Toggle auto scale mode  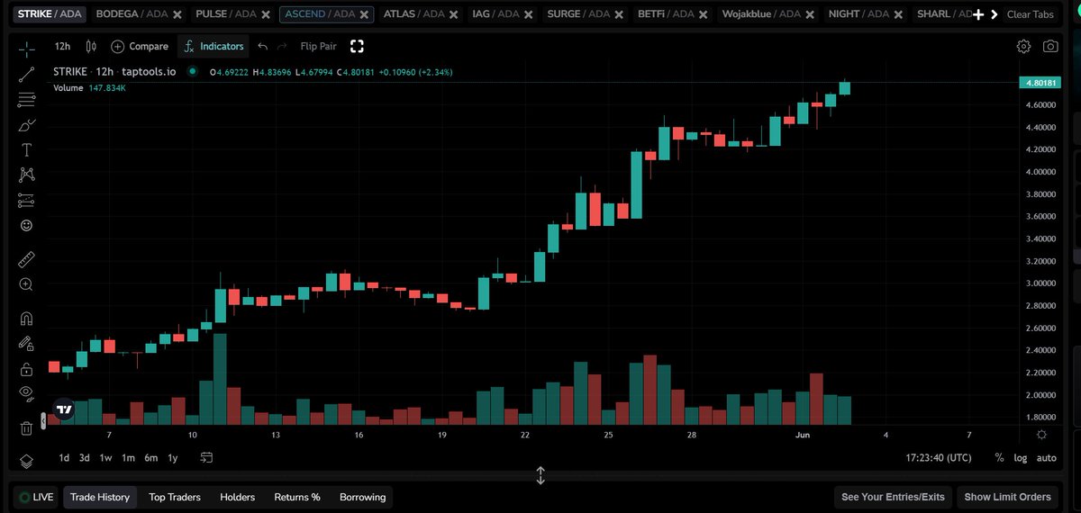[1046, 457]
